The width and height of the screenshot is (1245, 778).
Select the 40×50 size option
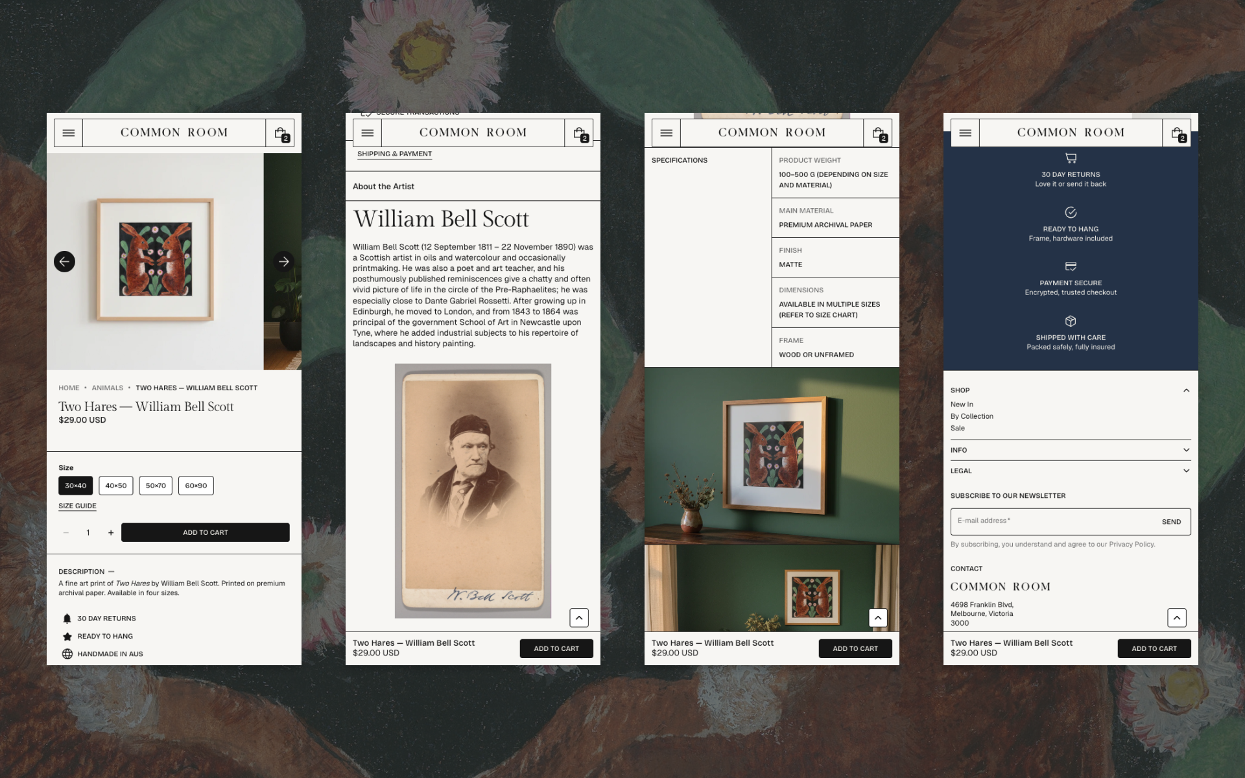(x=116, y=486)
